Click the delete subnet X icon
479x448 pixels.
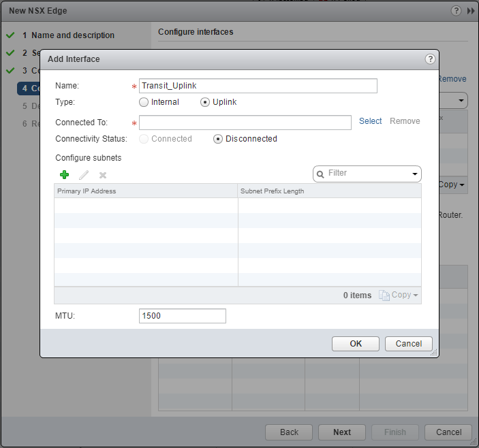tap(103, 175)
